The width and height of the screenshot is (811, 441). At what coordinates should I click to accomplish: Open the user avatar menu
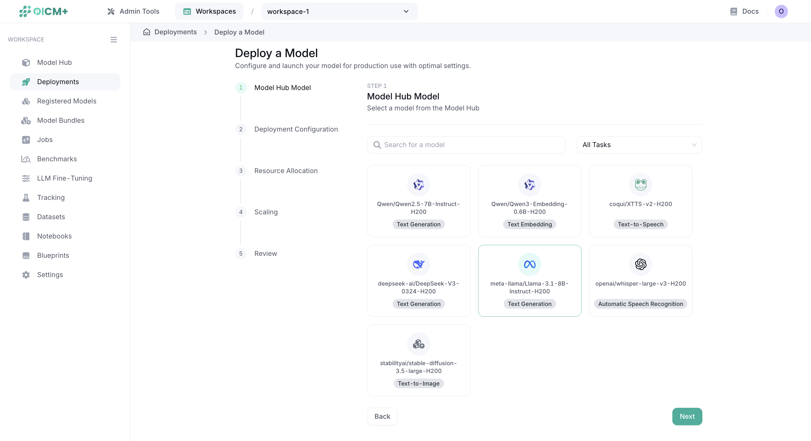pyautogui.click(x=781, y=12)
